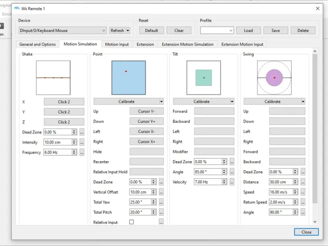This screenshot has height=246, width=328.
Task: Click the Shake Z mapping button
Action: click(x=64, y=122)
